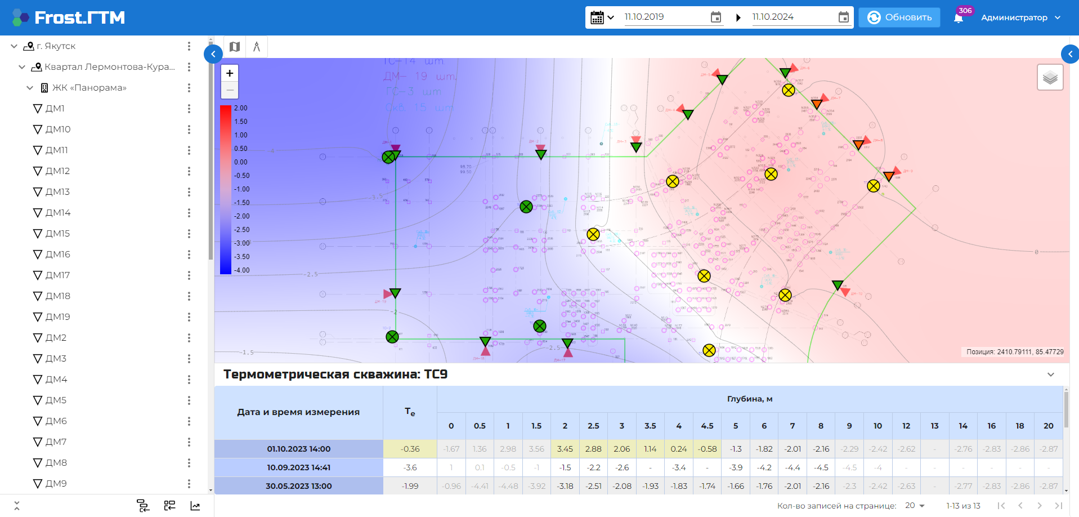Collapse the left sidebar with blue arrow
The width and height of the screenshot is (1079, 517).
(213, 54)
